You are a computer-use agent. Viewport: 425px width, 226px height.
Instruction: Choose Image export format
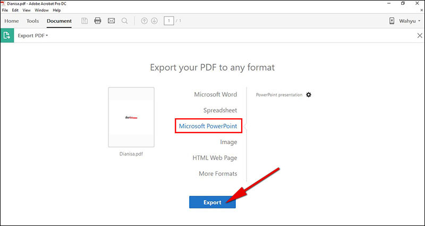228,142
